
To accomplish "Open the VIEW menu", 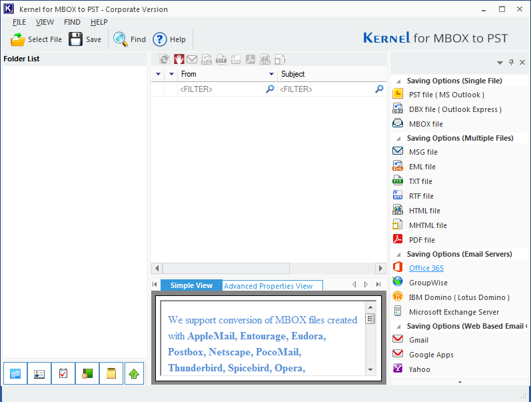I will [x=45, y=22].
